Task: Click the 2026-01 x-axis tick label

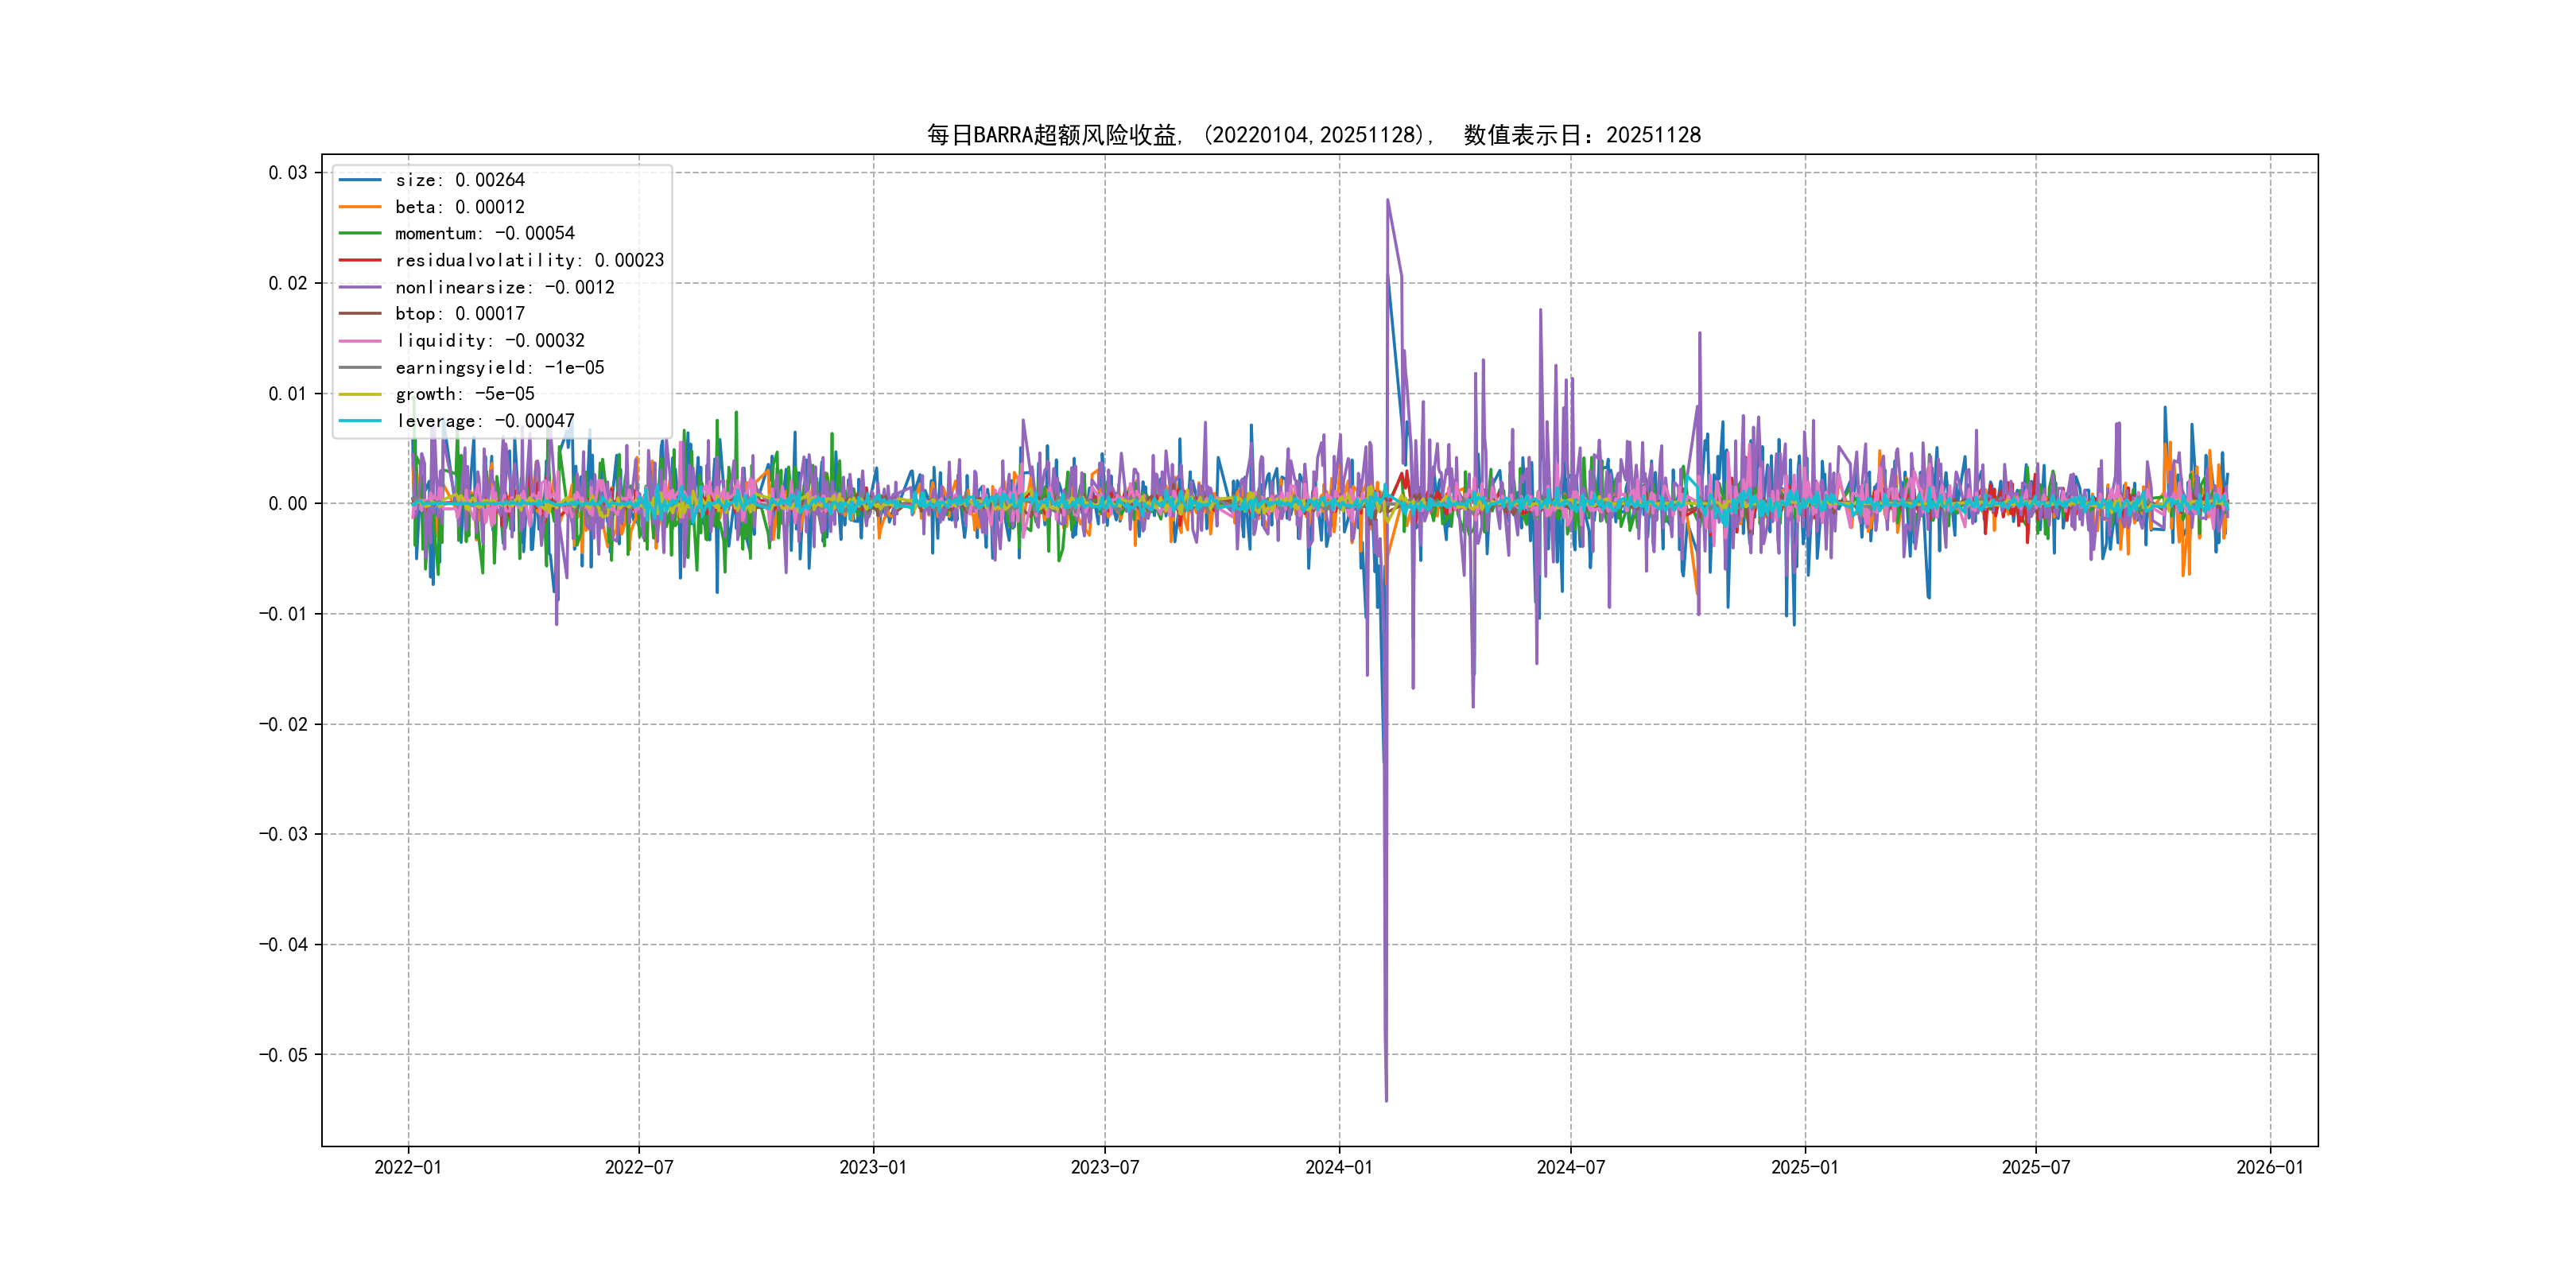Action: (x=2270, y=1167)
